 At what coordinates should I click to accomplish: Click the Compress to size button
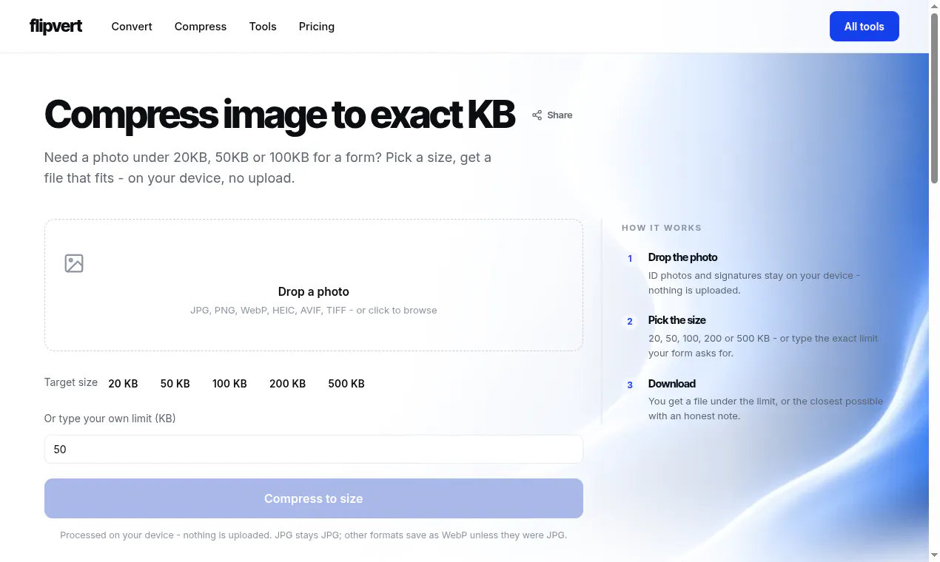tap(314, 499)
